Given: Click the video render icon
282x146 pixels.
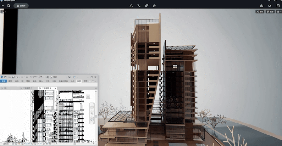Looking at the screenshot, I should pos(270,6).
